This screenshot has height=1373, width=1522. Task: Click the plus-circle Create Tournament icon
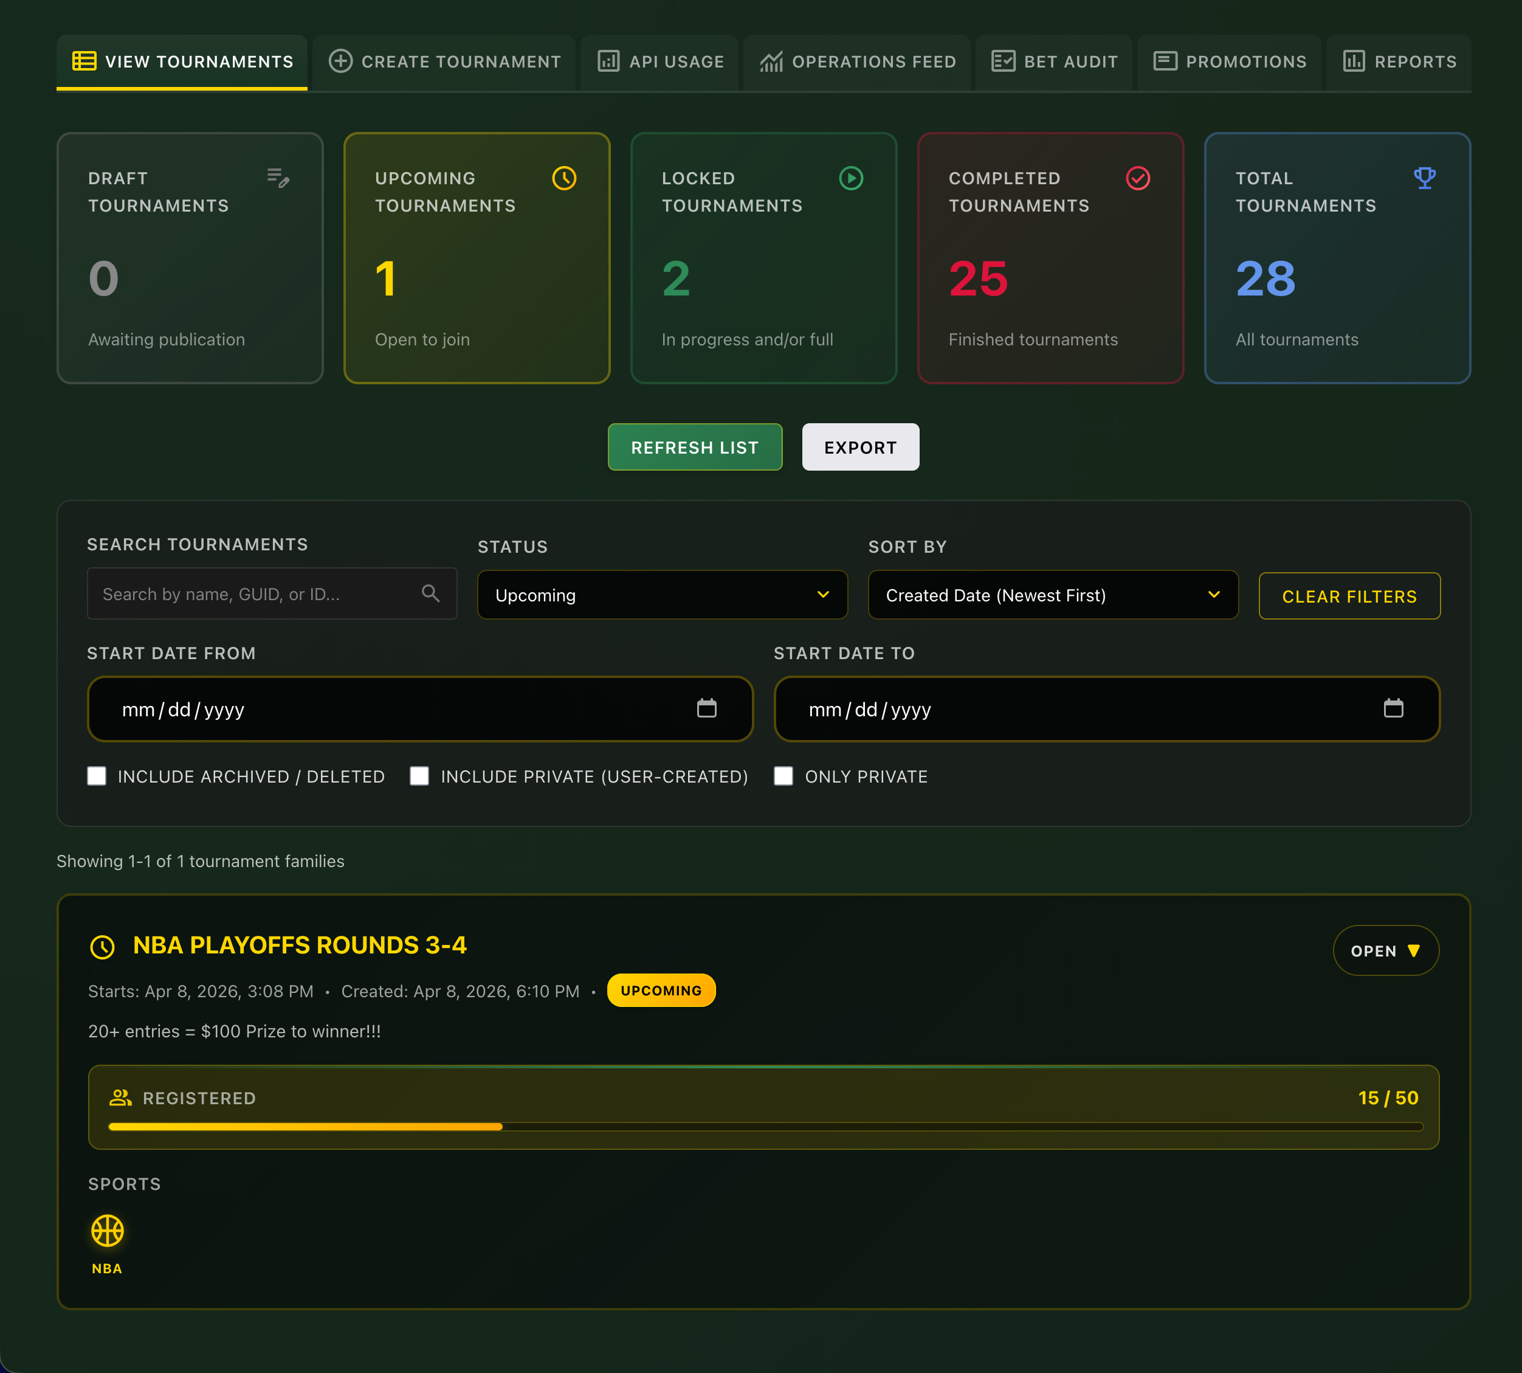click(x=341, y=61)
